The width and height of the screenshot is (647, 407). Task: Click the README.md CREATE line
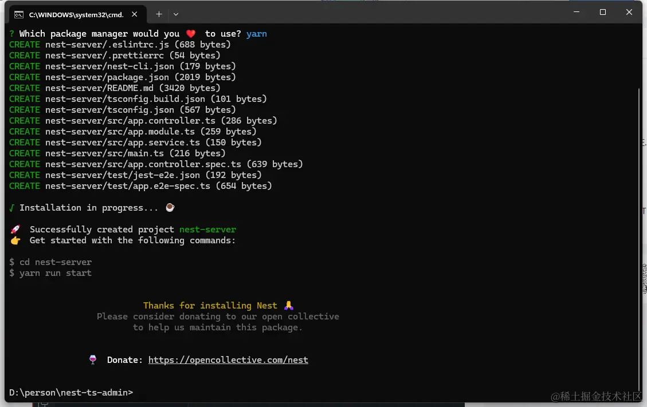click(115, 88)
